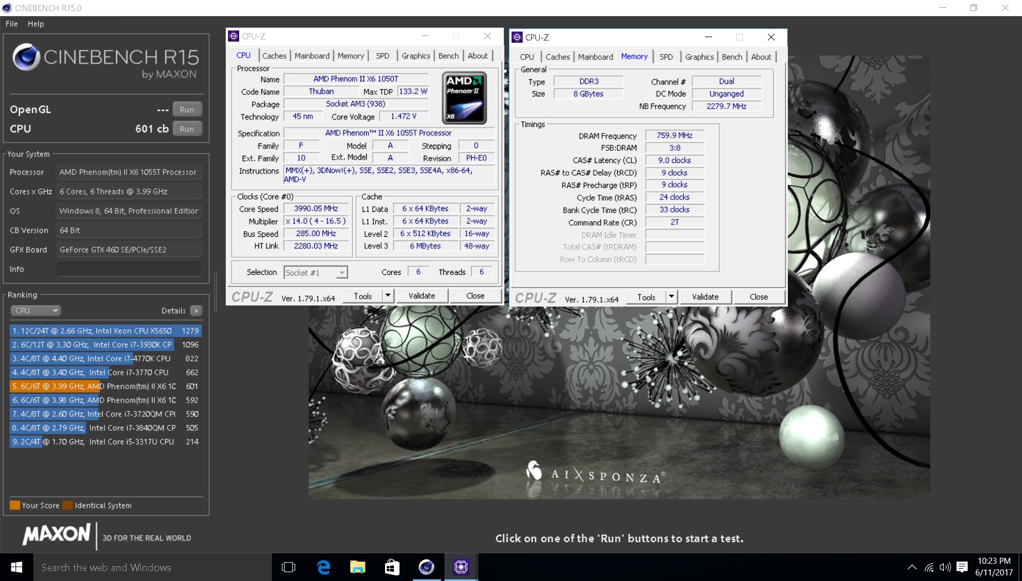1022x581 pixels.
Task: Switch to Memory tab in left CPU-Z
Action: point(351,55)
